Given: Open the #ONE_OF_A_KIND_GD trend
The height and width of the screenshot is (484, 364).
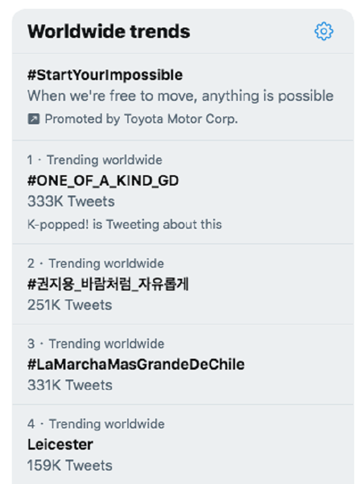Looking at the screenshot, I should pyautogui.click(x=103, y=181).
